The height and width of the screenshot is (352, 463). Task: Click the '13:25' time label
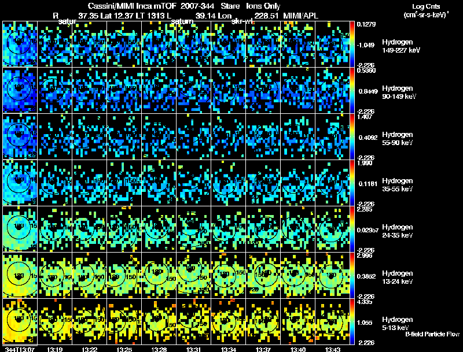coord(124,349)
